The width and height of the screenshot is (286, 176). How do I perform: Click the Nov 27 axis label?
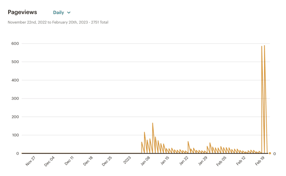[x=30, y=161]
